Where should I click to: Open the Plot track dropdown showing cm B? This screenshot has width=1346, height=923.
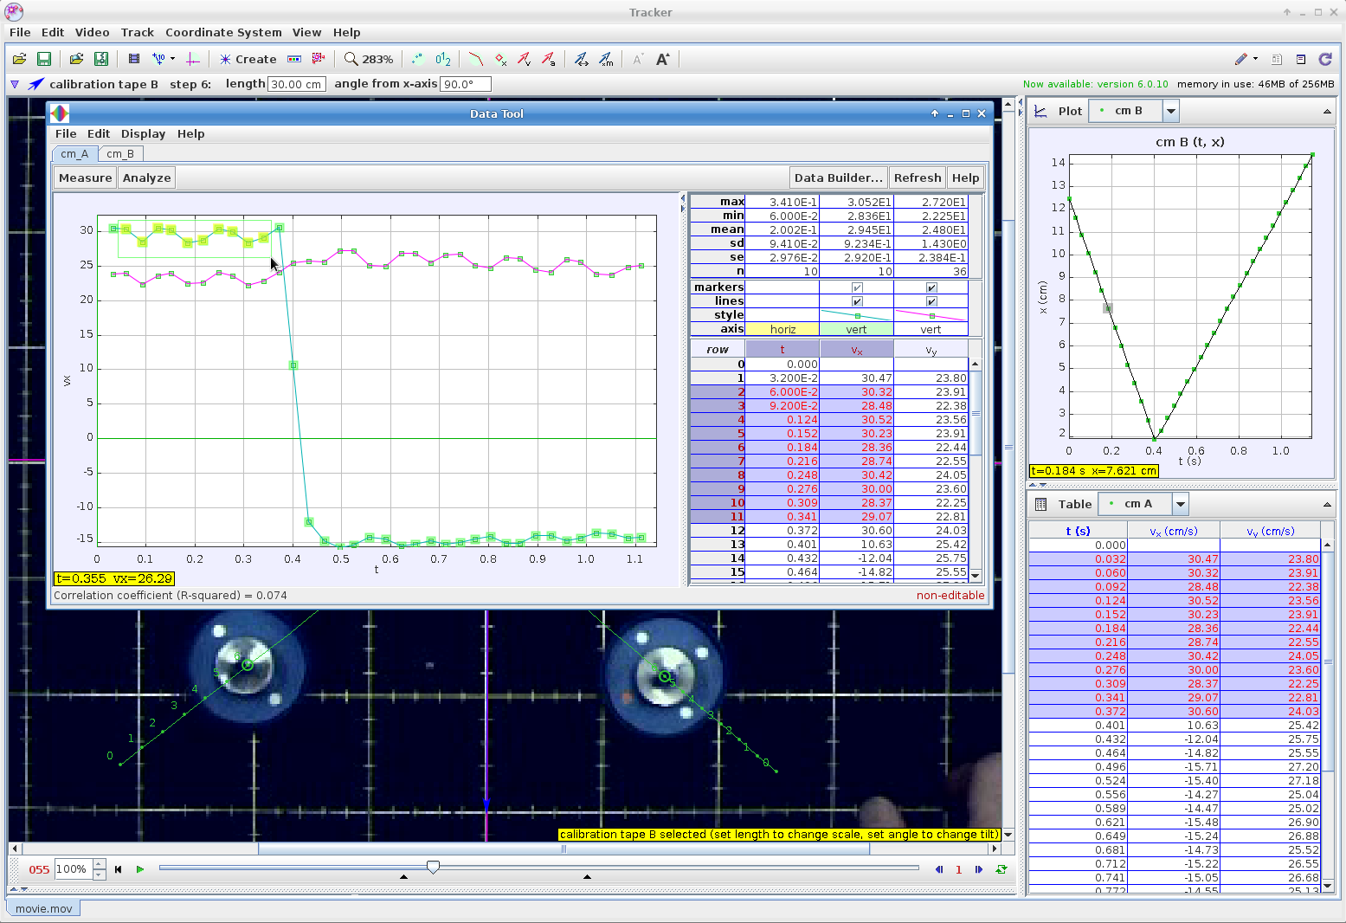pos(1170,111)
